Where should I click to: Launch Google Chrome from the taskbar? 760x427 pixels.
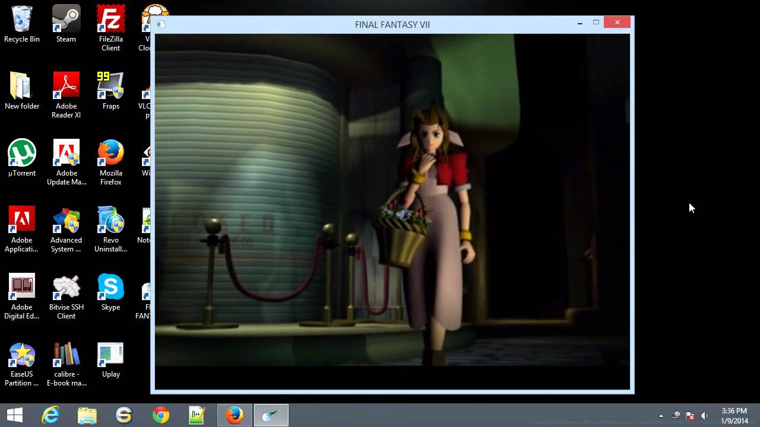[160, 415]
